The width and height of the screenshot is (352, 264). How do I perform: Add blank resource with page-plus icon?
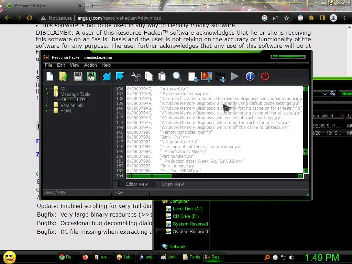click(193, 77)
